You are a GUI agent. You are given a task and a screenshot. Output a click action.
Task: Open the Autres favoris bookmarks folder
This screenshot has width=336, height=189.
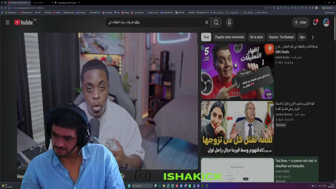(330, 13)
